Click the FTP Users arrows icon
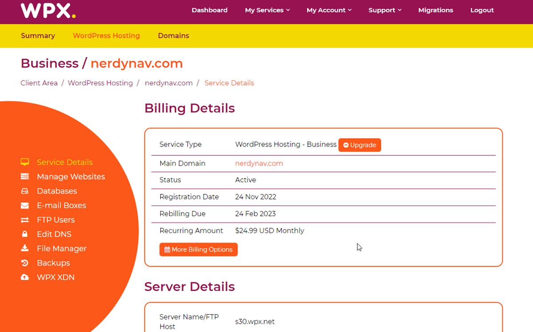 (25, 220)
